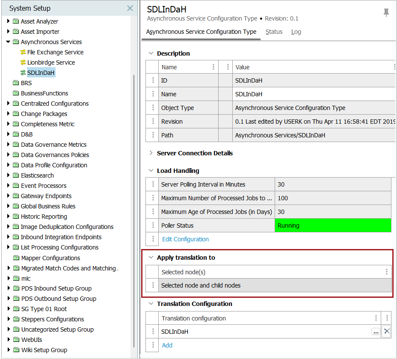The height and width of the screenshot is (359, 397).
Task: Collapse the Asynchronous Services tree node
Action: (x=8, y=42)
